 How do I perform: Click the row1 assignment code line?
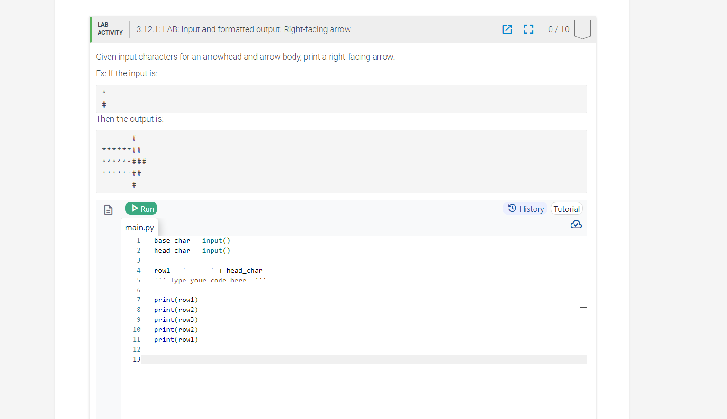coord(208,271)
